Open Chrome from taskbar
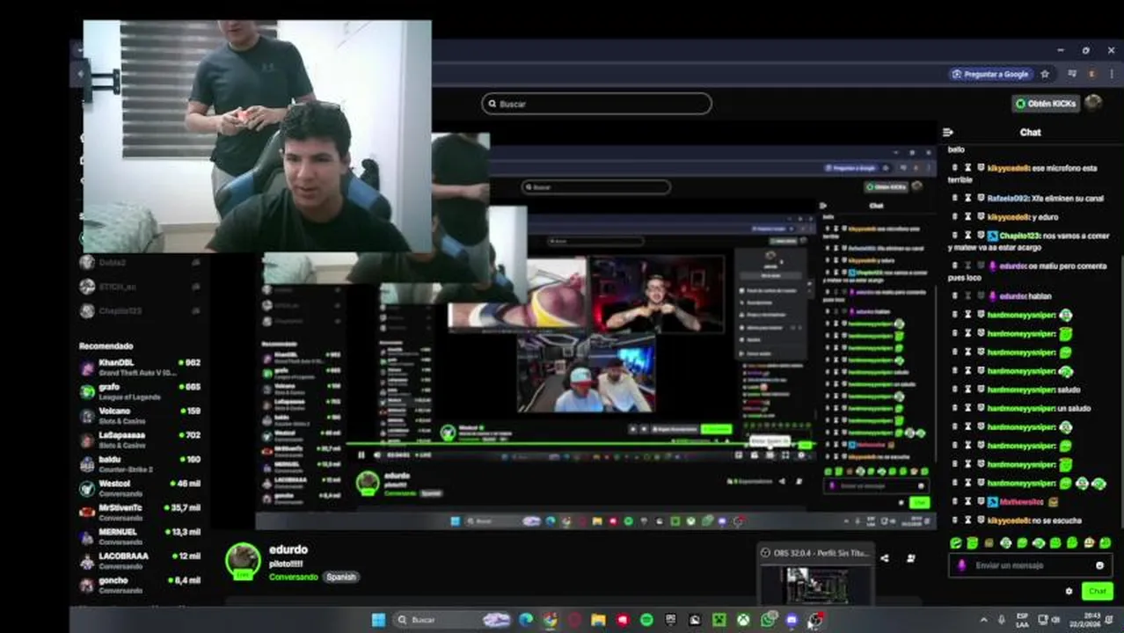1124x633 pixels. pos(550,620)
